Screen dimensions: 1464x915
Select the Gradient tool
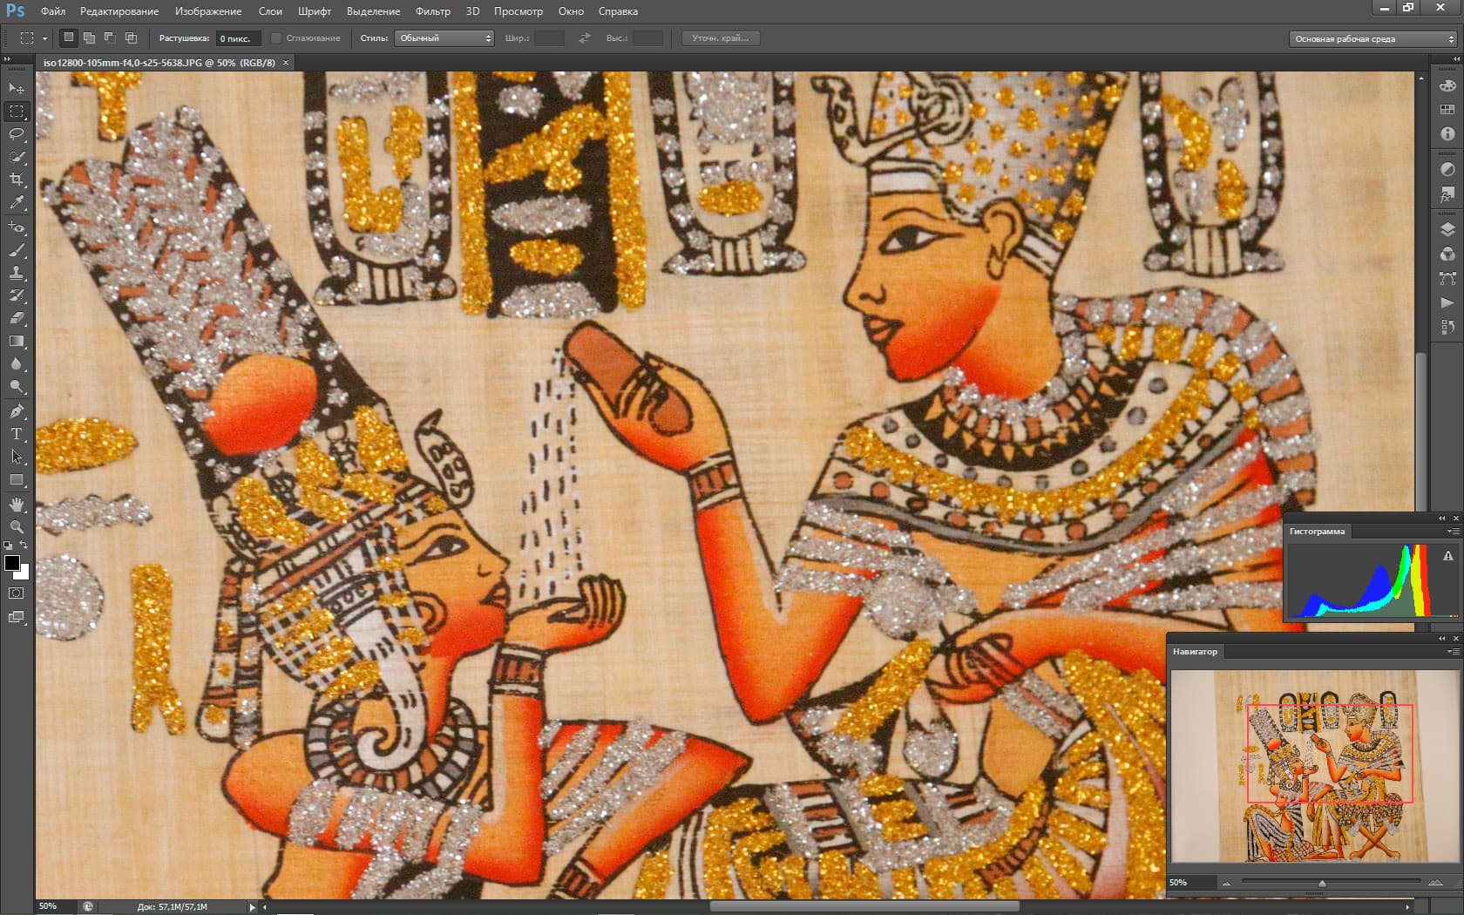pyautogui.click(x=17, y=341)
